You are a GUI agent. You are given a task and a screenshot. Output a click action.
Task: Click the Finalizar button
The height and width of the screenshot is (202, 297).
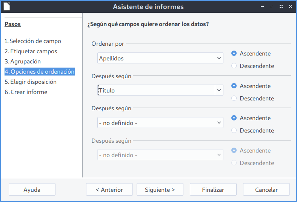pyautogui.click(x=213, y=190)
